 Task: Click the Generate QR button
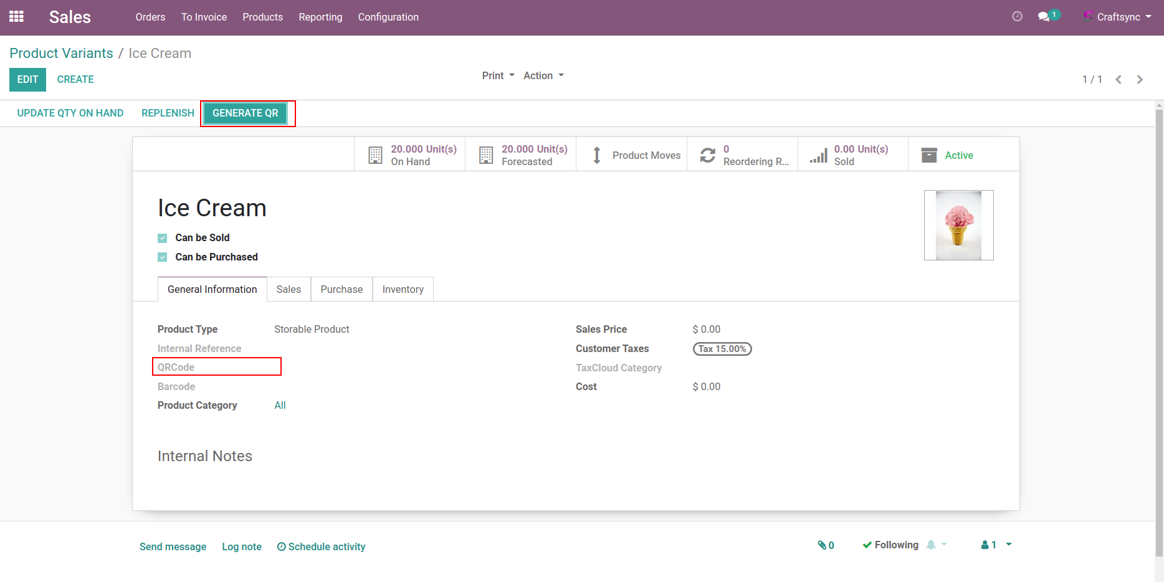pos(246,113)
